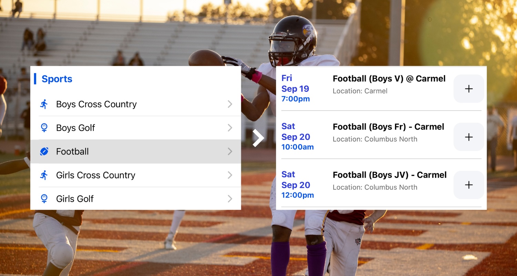The image size is (517, 276).
Task: Add Football Boys V game with plus
Action: coord(469,89)
